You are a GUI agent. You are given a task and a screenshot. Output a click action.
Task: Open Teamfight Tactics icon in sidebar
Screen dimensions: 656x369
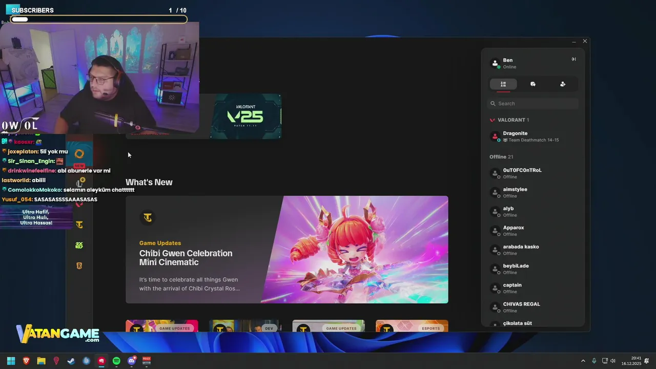(79, 224)
